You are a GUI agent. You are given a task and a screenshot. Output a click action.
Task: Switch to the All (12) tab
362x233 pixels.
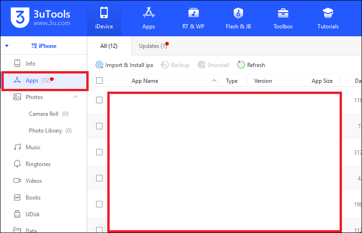[x=109, y=46]
